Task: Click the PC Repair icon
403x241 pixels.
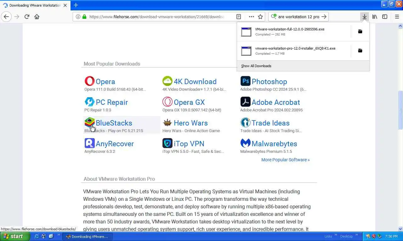Action: point(89,102)
